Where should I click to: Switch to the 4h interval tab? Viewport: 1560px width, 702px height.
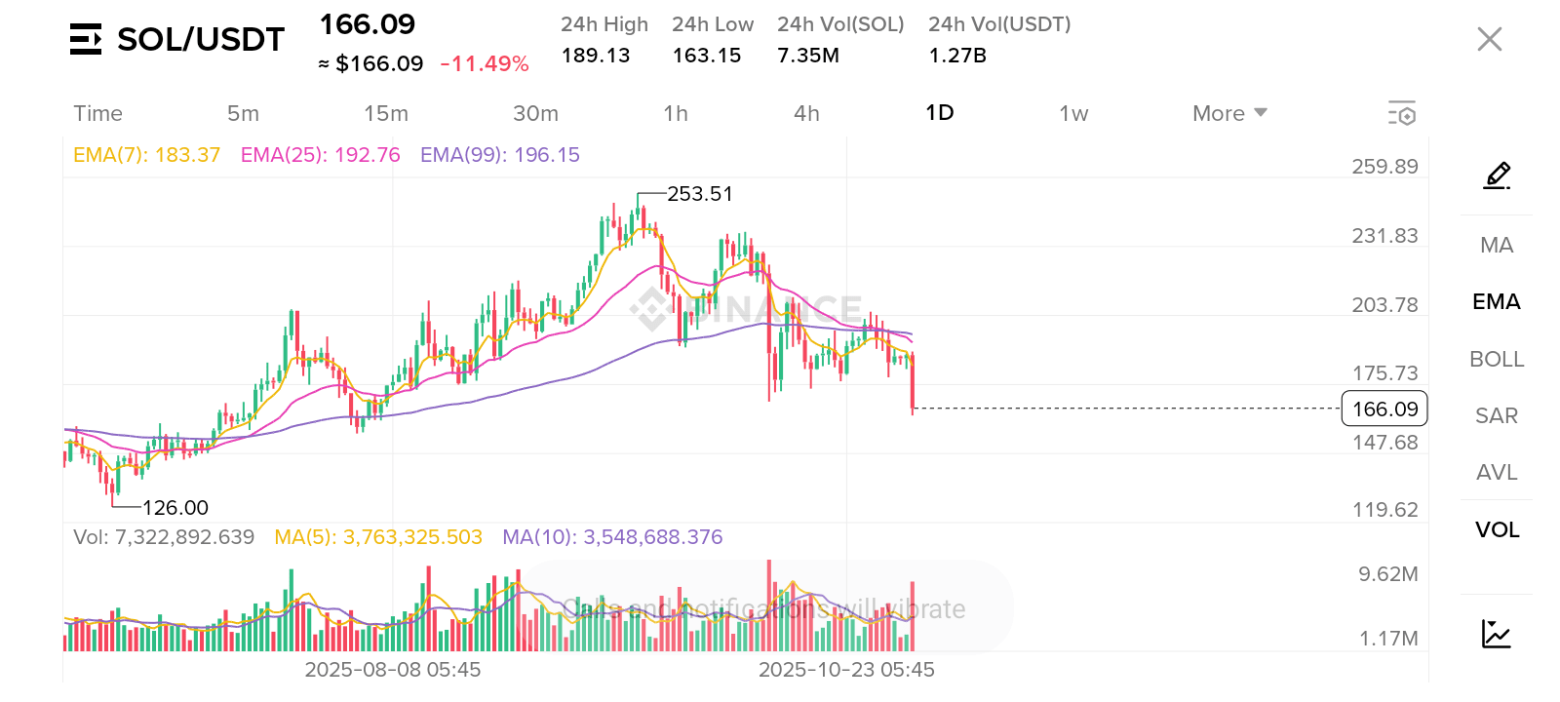[x=806, y=113]
